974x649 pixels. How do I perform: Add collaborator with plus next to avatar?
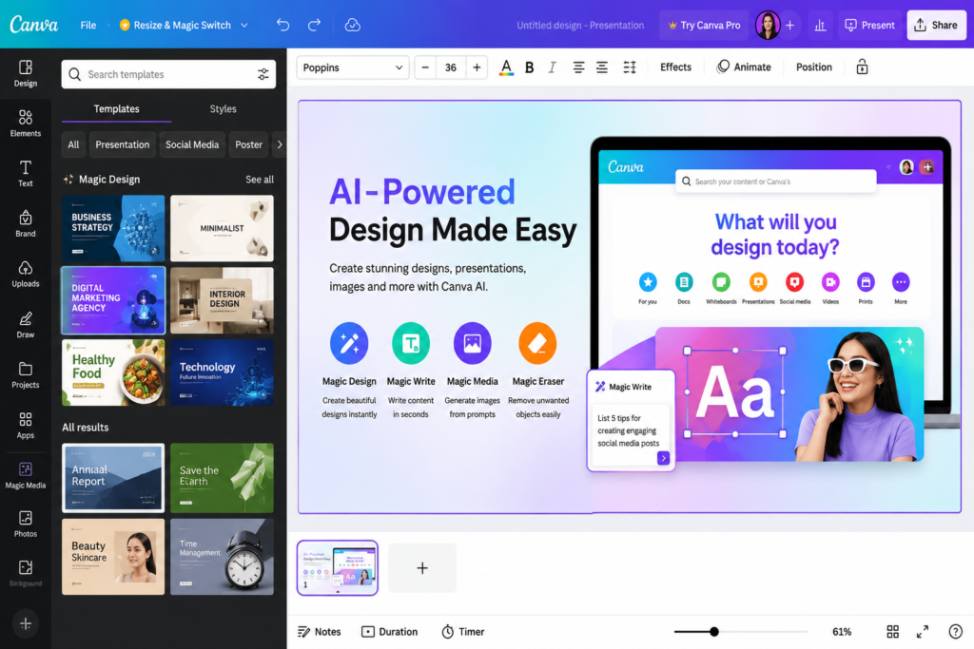pyautogui.click(x=790, y=25)
